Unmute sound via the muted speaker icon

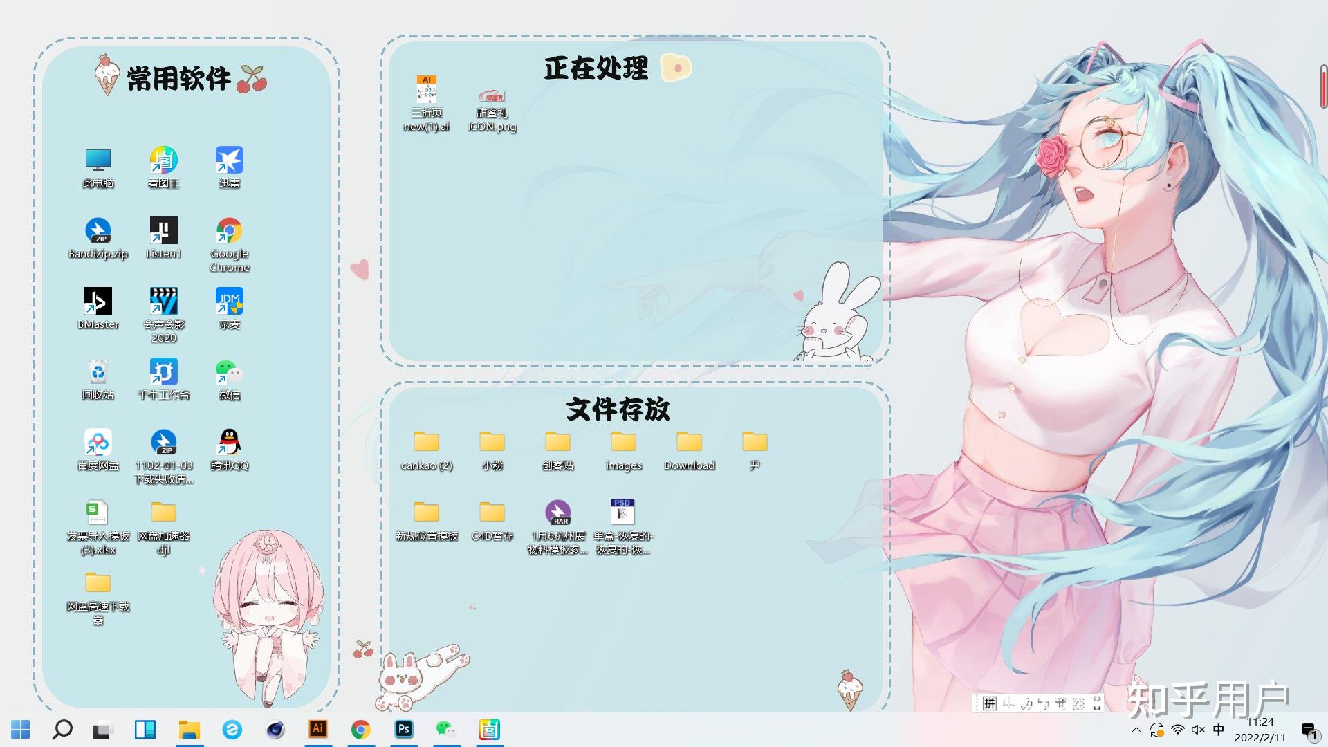(x=1198, y=730)
